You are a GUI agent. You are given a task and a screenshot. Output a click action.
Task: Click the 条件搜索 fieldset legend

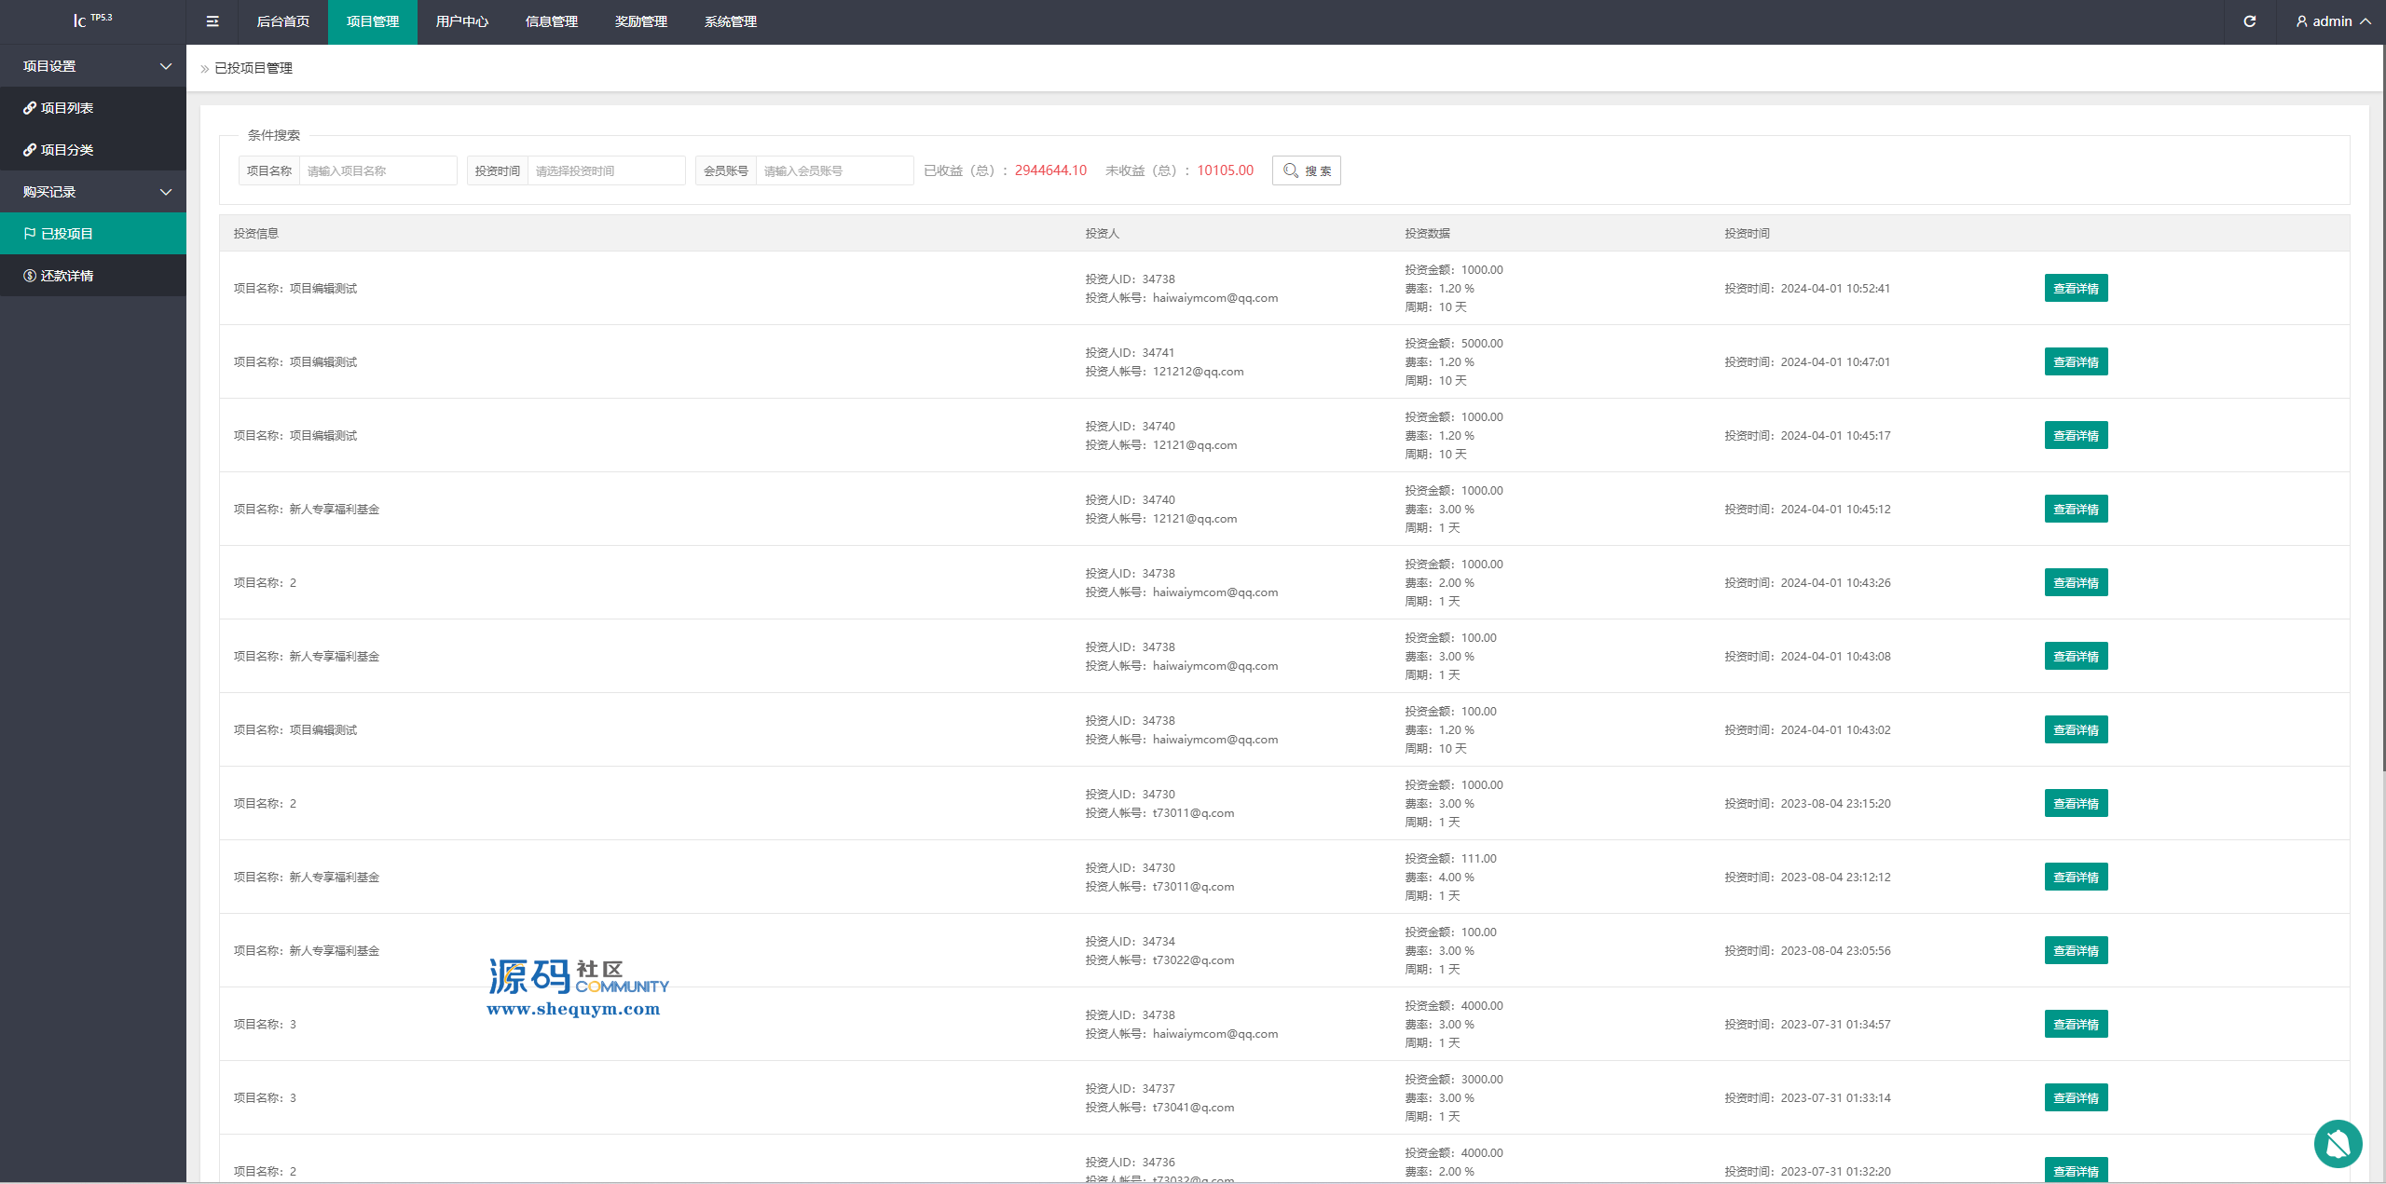[274, 135]
